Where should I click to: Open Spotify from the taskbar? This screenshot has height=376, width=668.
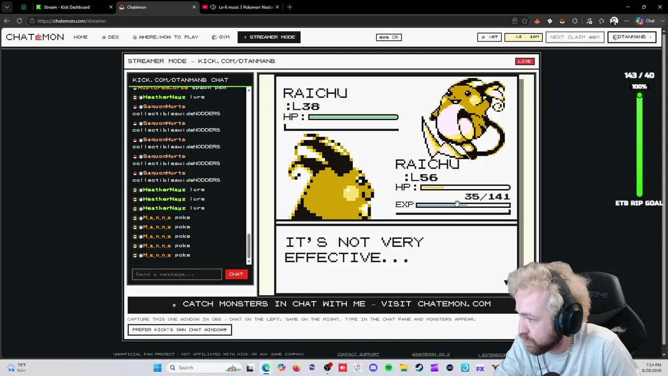[388, 368]
